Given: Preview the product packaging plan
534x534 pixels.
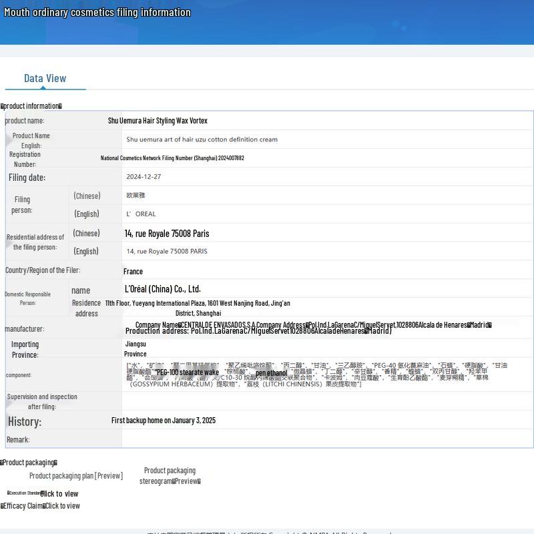Looking at the screenshot, I should click(x=76, y=476).
